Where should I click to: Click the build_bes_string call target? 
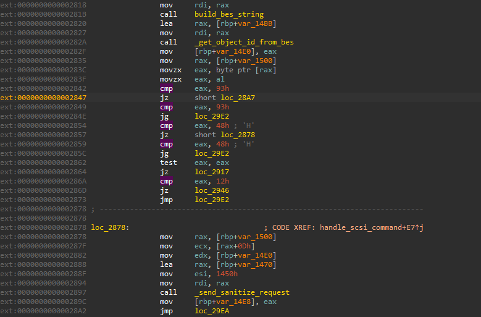(x=229, y=14)
